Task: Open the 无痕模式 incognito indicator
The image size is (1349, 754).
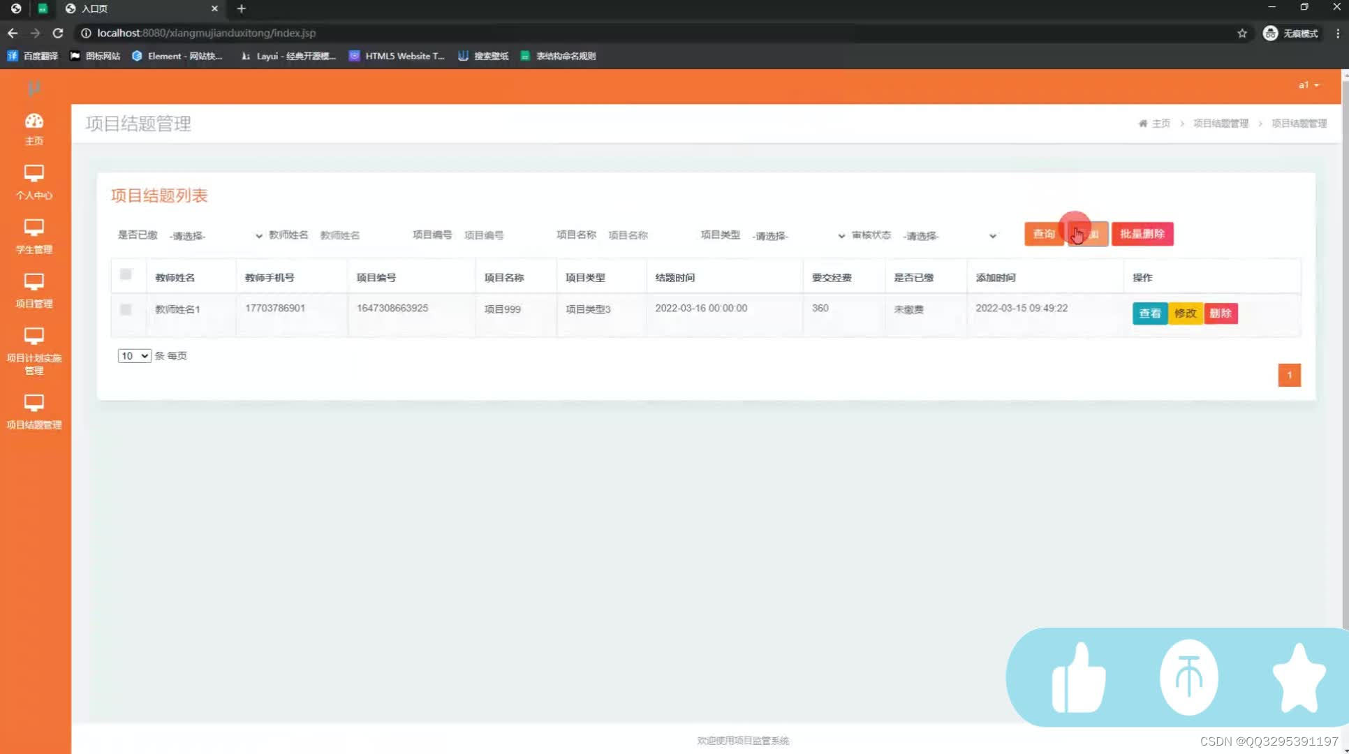Action: 1290,33
